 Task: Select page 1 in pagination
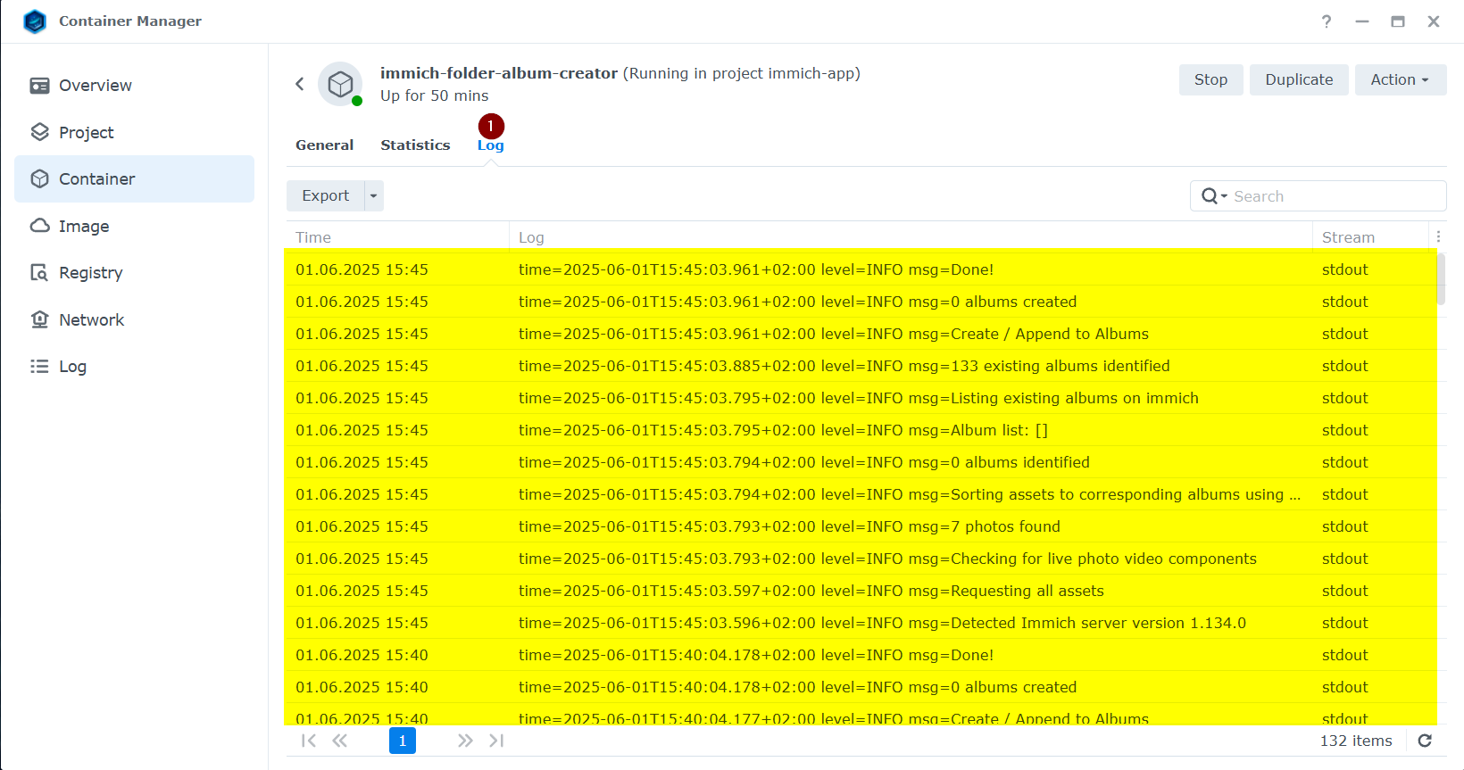click(x=403, y=741)
